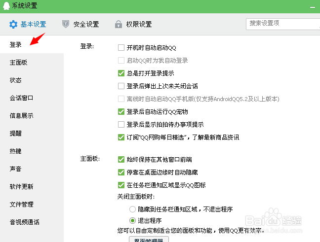Uncheck 订阅QQ网购每日精选 option
Viewport: 320px width, 242px height.
[121, 138]
